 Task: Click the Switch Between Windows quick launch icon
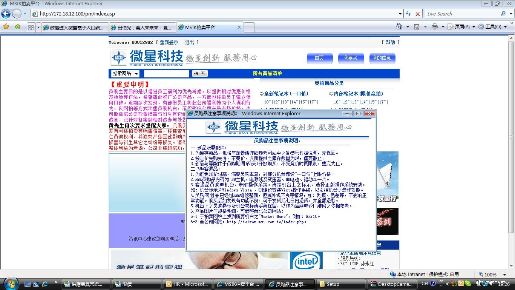(x=36, y=284)
